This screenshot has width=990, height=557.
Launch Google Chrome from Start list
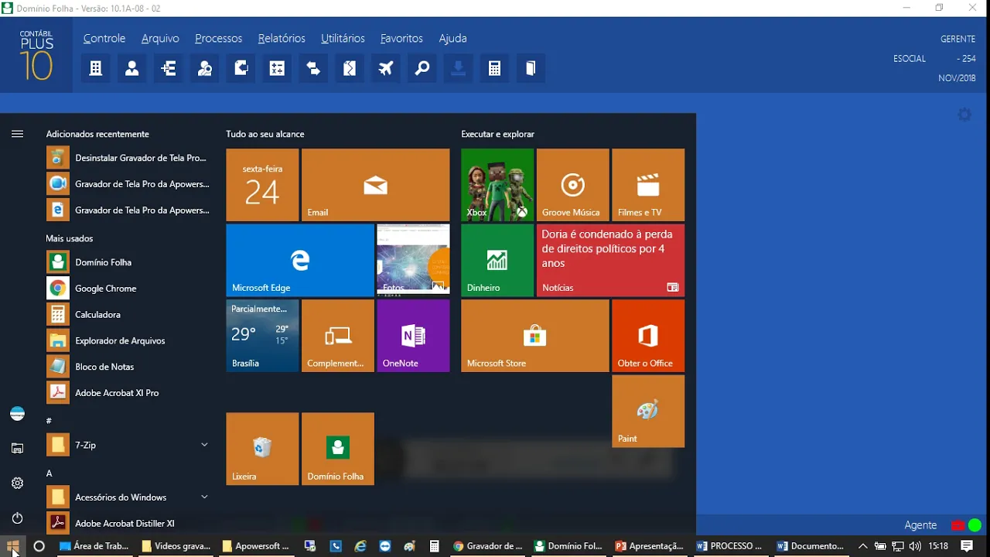click(128, 289)
